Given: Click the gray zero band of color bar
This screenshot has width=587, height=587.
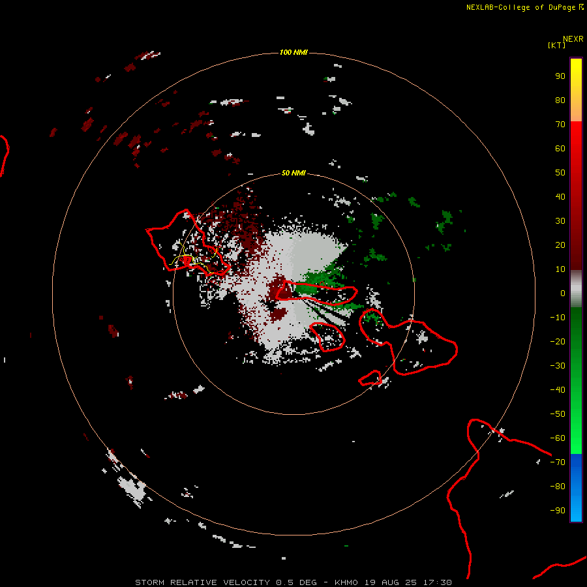Looking at the screenshot, I should click(576, 289).
